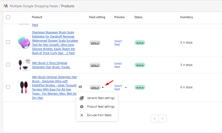Viewport: 222px width, 133px height.
Task: Check the Wet Brush Original Detangler row checkbox
Action: click(x=8, y=87)
